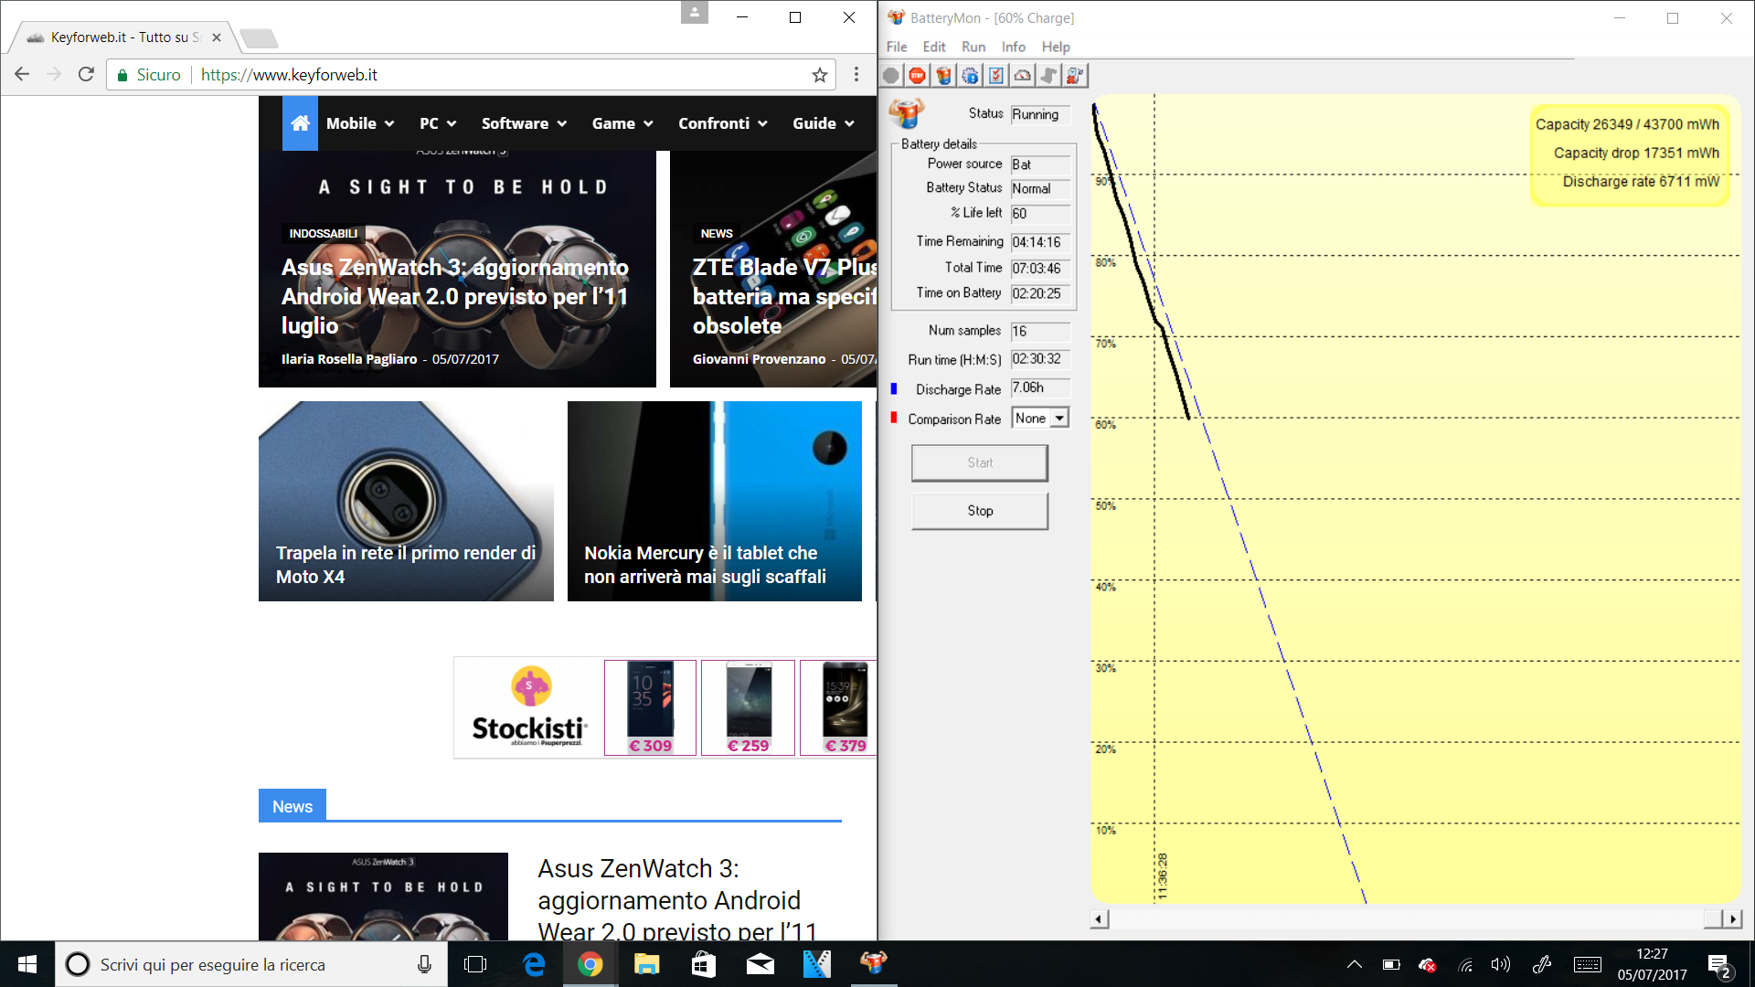Open the Run menu in BatteryMon
The height and width of the screenshot is (987, 1755).
(973, 47)
